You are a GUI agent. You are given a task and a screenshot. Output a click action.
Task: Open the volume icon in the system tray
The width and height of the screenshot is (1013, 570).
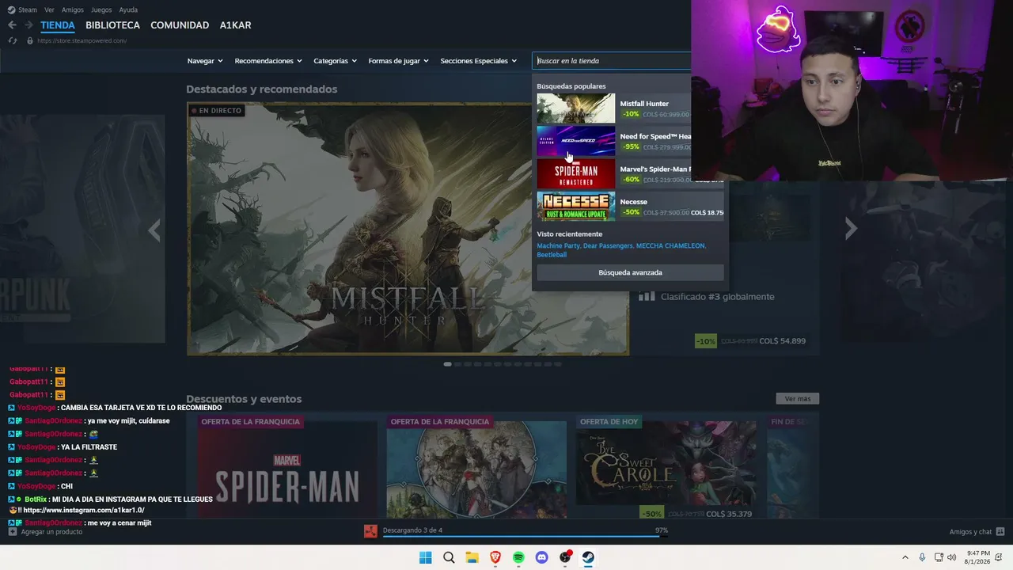coord(952,557)
